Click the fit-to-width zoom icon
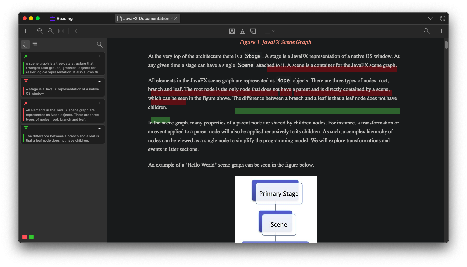467x267 pixels. point(61,31)
